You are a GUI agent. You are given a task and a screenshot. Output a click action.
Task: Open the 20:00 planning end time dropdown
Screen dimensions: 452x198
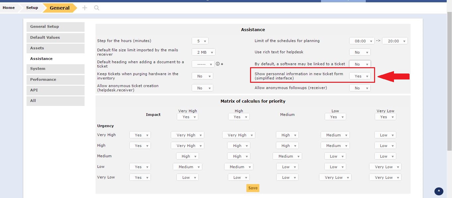coord(395,41)
